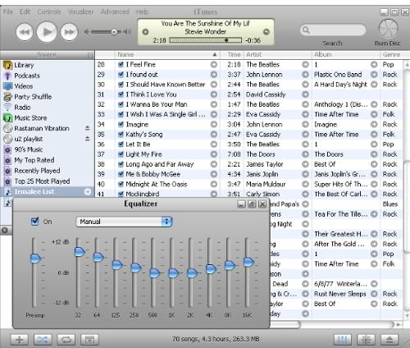Select the song Long Ago and Far Away

pyautogui.click(x=160, y=164)
